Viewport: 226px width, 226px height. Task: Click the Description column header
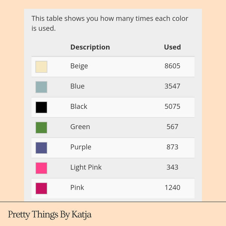[90, 47]
